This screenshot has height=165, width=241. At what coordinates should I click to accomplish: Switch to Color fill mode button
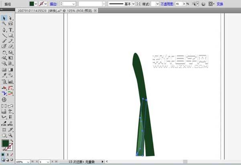(x=3, y=155)
